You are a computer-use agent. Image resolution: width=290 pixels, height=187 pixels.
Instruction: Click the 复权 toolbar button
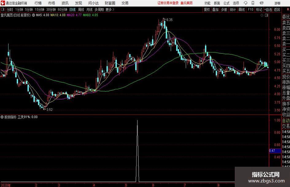click(x=207, y=10)
